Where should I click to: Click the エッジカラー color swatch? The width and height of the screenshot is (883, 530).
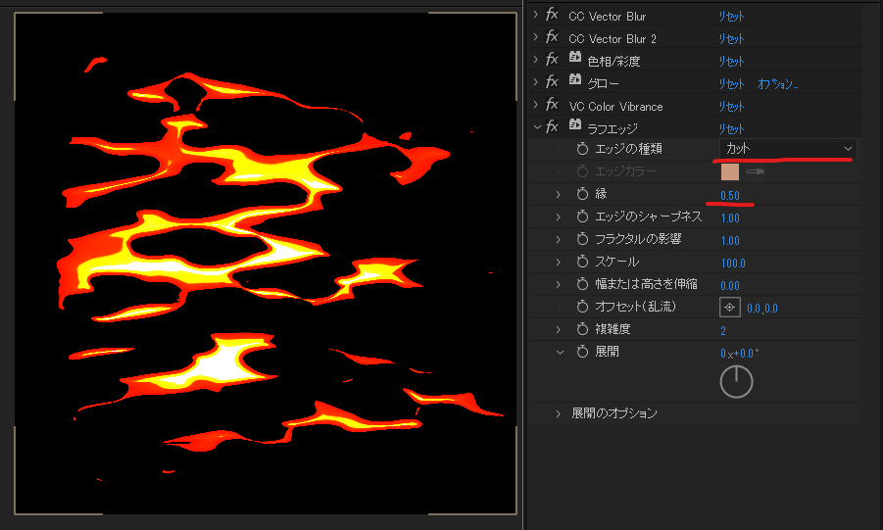(730, 171)
